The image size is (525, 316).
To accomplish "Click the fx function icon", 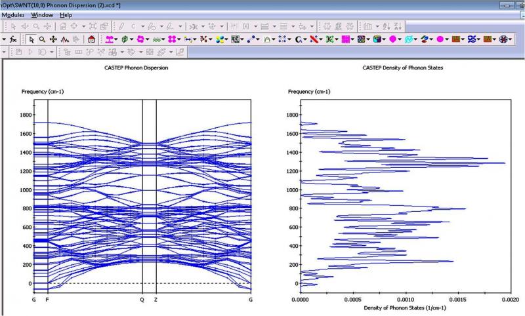I will [x=13, y=39].
